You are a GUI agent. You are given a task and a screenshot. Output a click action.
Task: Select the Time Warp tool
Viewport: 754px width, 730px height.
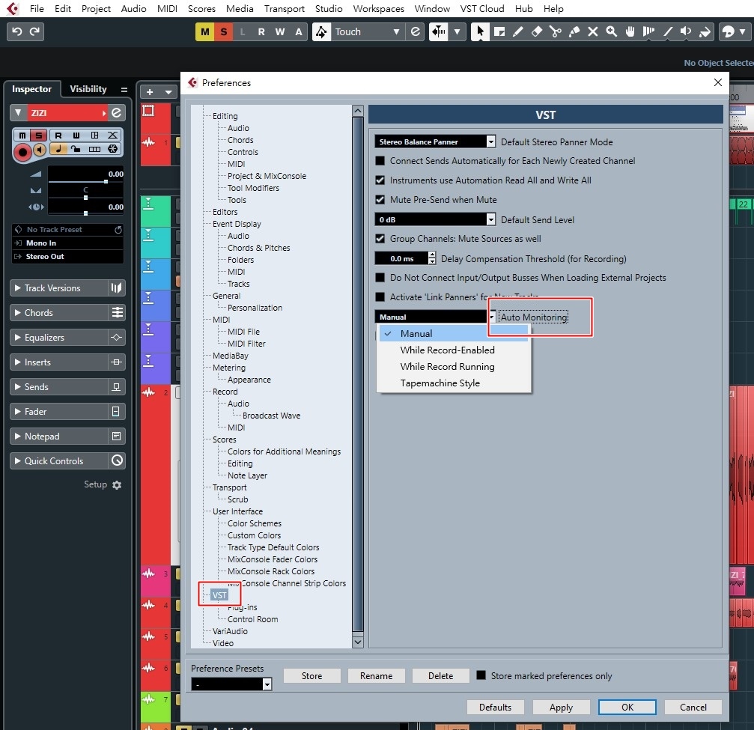pos(648,31)
